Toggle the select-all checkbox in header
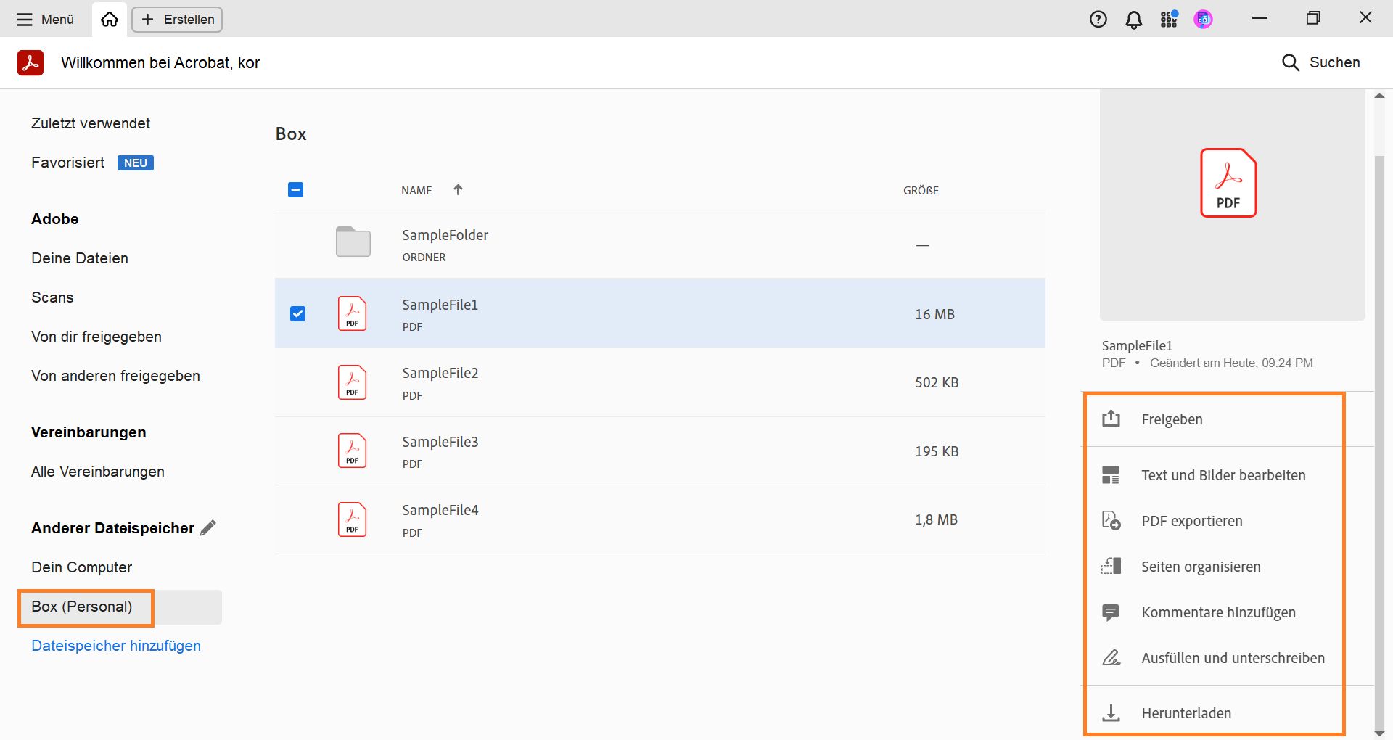Screen dimensions: 1393x740 [x=295, y=190]
